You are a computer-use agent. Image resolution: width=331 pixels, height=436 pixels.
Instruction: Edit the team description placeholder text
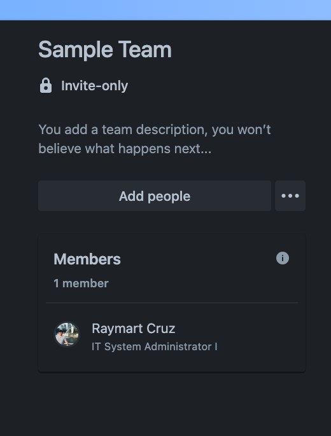[x=155, y=139]
